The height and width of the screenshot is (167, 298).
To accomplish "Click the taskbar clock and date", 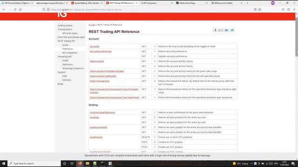I will click(284, 163).
